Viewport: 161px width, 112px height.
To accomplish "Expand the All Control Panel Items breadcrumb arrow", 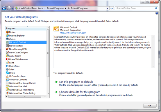I will click(x=45, y=8).
